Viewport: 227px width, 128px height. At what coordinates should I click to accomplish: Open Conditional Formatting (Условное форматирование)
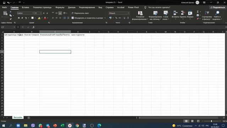tap(140, 15)
